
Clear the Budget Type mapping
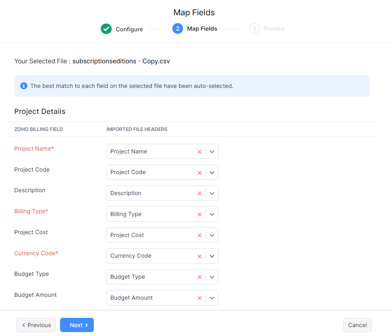(199, 277)
